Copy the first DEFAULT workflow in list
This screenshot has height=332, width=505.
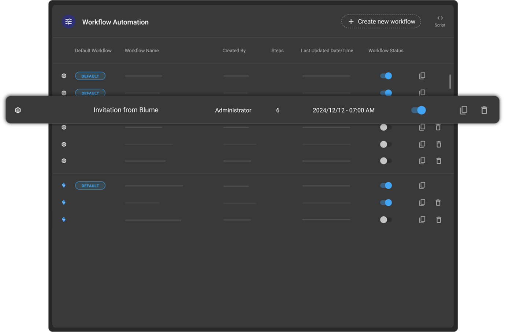point(422,76)
